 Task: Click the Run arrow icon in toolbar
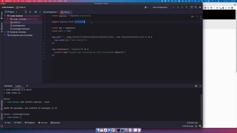coord(173,7)
